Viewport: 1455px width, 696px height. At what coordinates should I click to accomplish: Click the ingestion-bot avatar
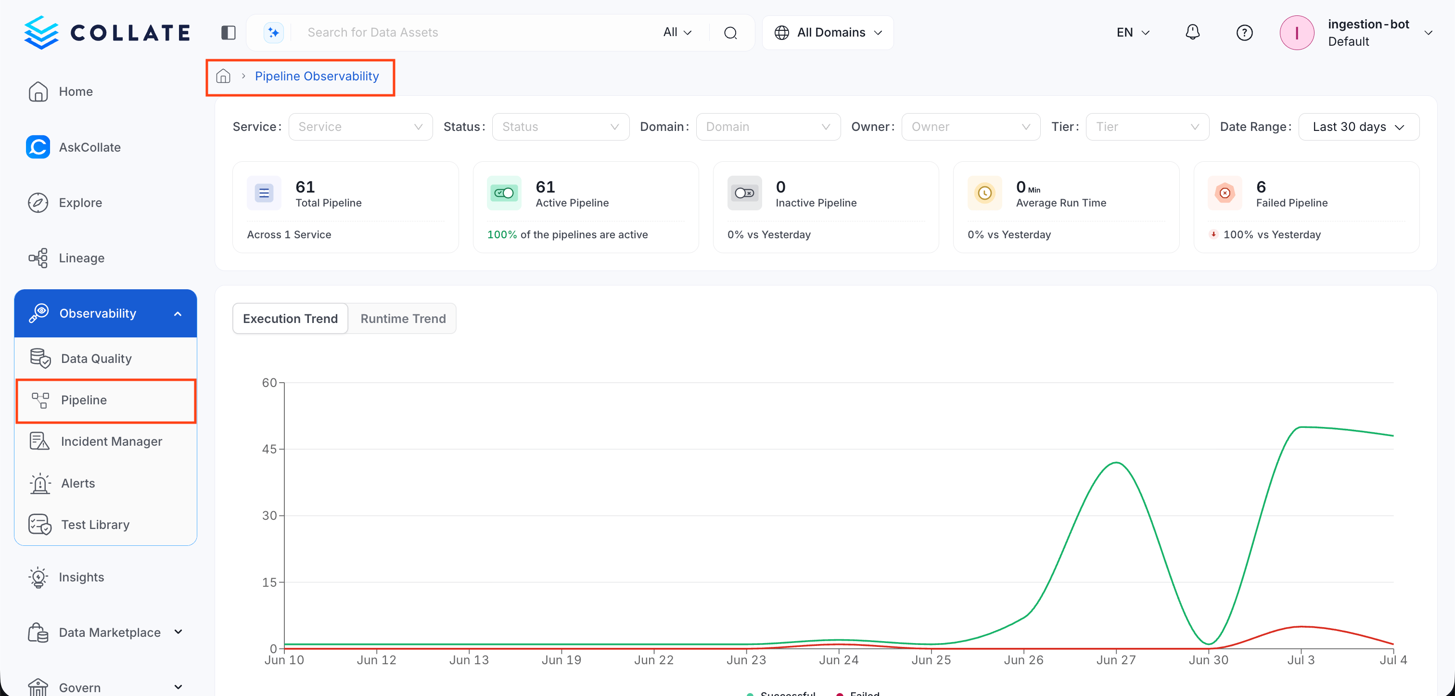pyautogui.click(x=1296, y=33)
